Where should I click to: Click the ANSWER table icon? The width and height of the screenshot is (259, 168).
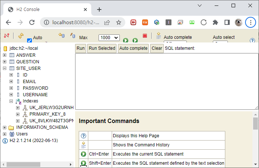pos(12,55)
